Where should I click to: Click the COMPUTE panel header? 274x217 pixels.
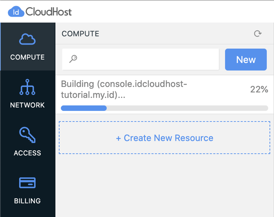[80, 34]
